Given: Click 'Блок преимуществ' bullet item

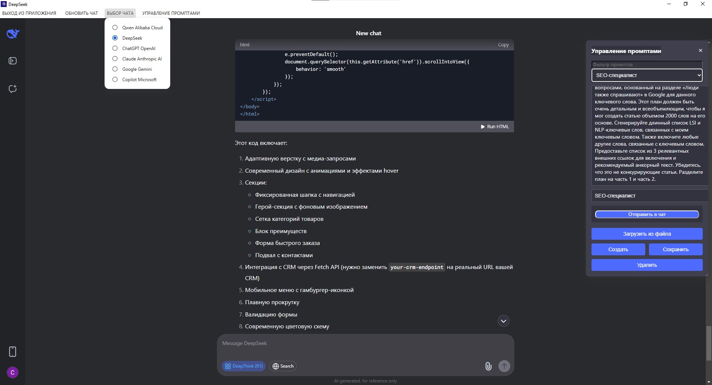Looking at the screenshot, I should [x=281, y=231].
